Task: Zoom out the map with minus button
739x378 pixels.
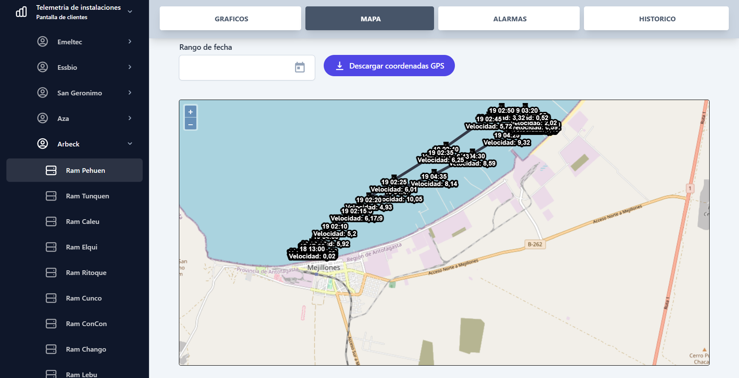Action: click(x=190, y=124)
